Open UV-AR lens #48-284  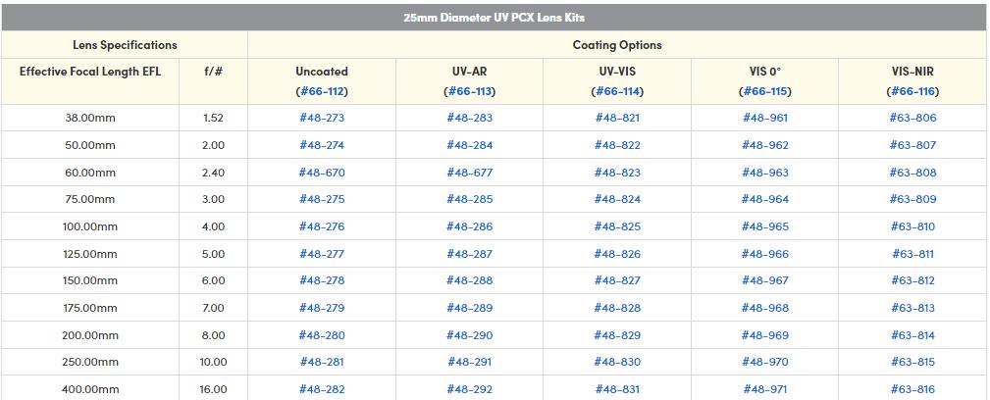coord(469,145)
